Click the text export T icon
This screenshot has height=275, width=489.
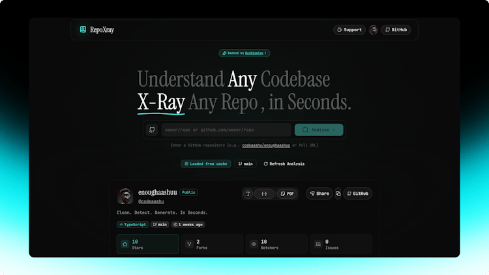pos(248,194)
